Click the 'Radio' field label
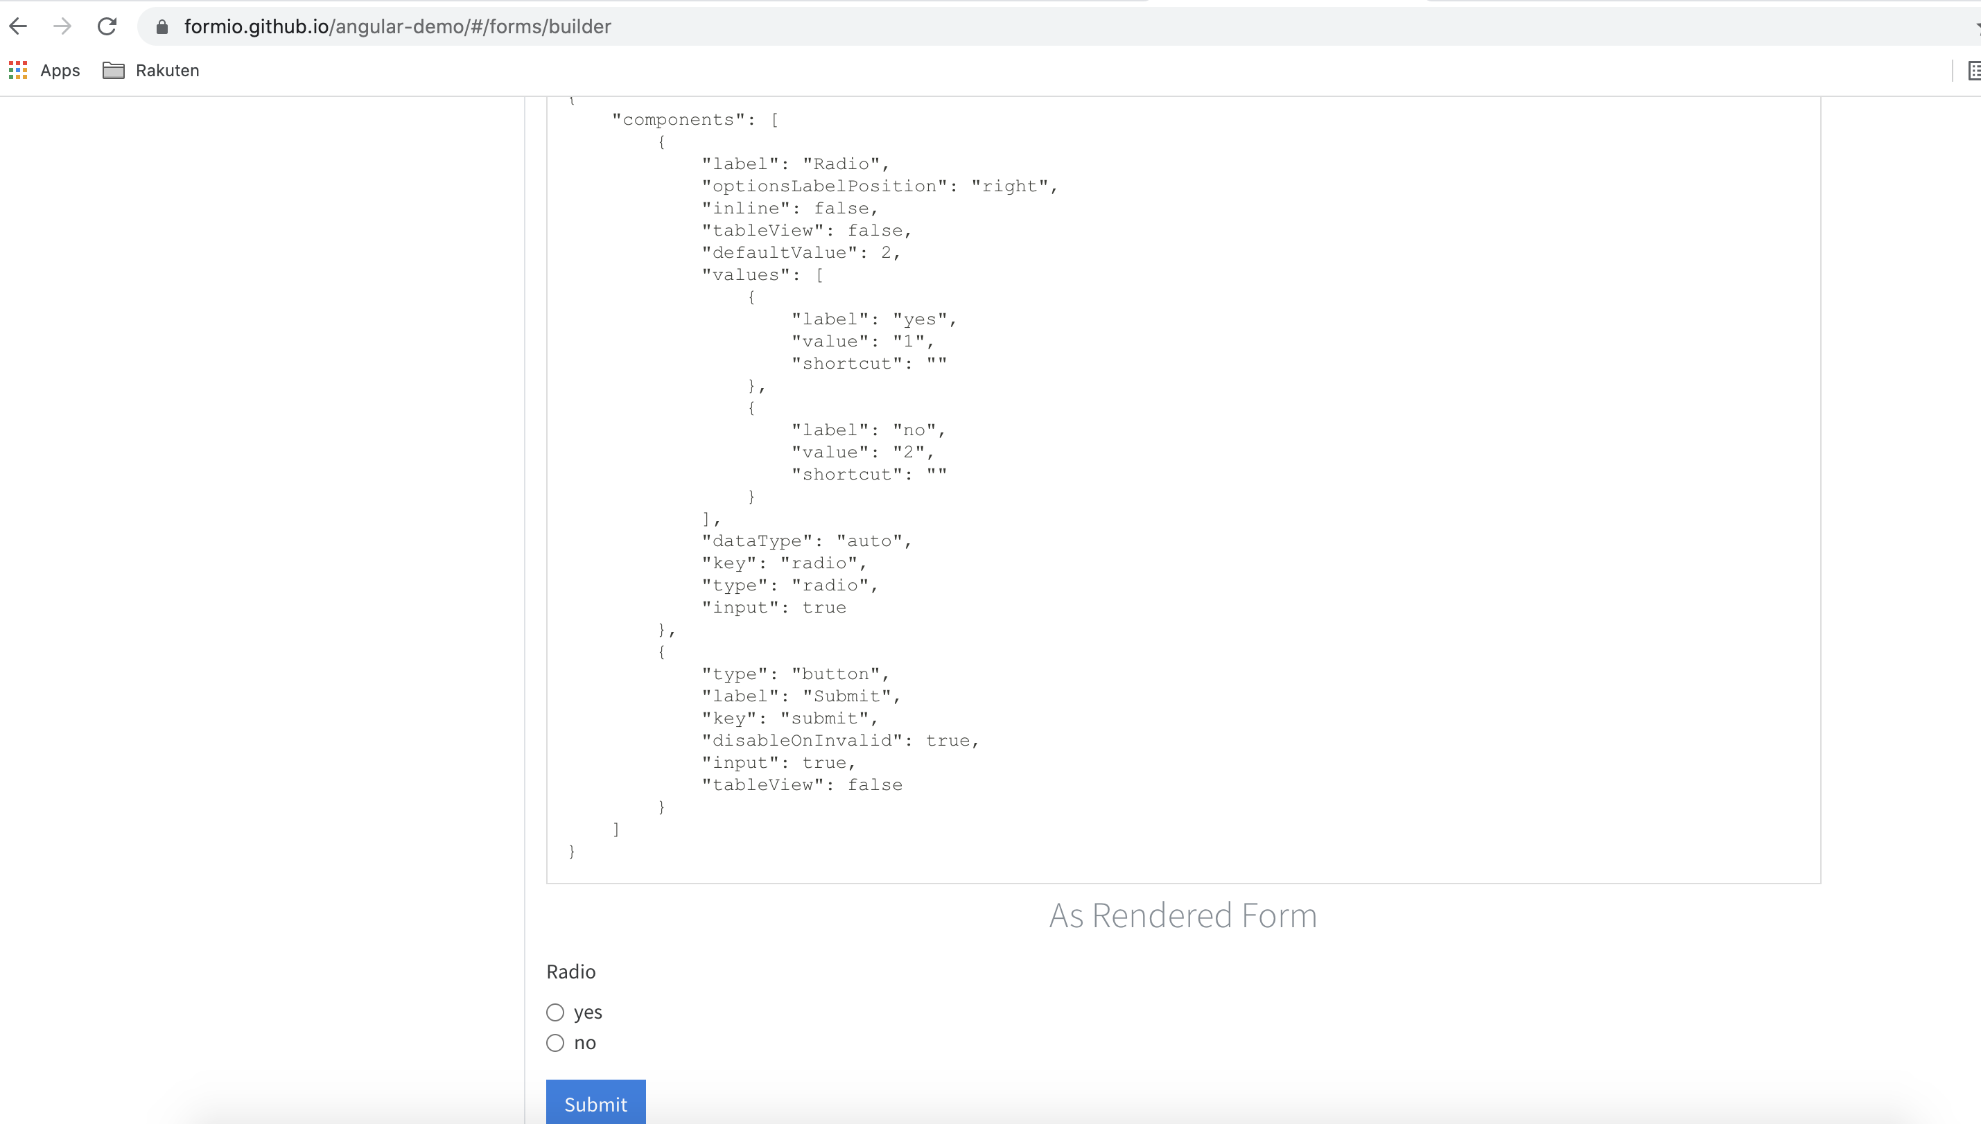 pos(570,971)
